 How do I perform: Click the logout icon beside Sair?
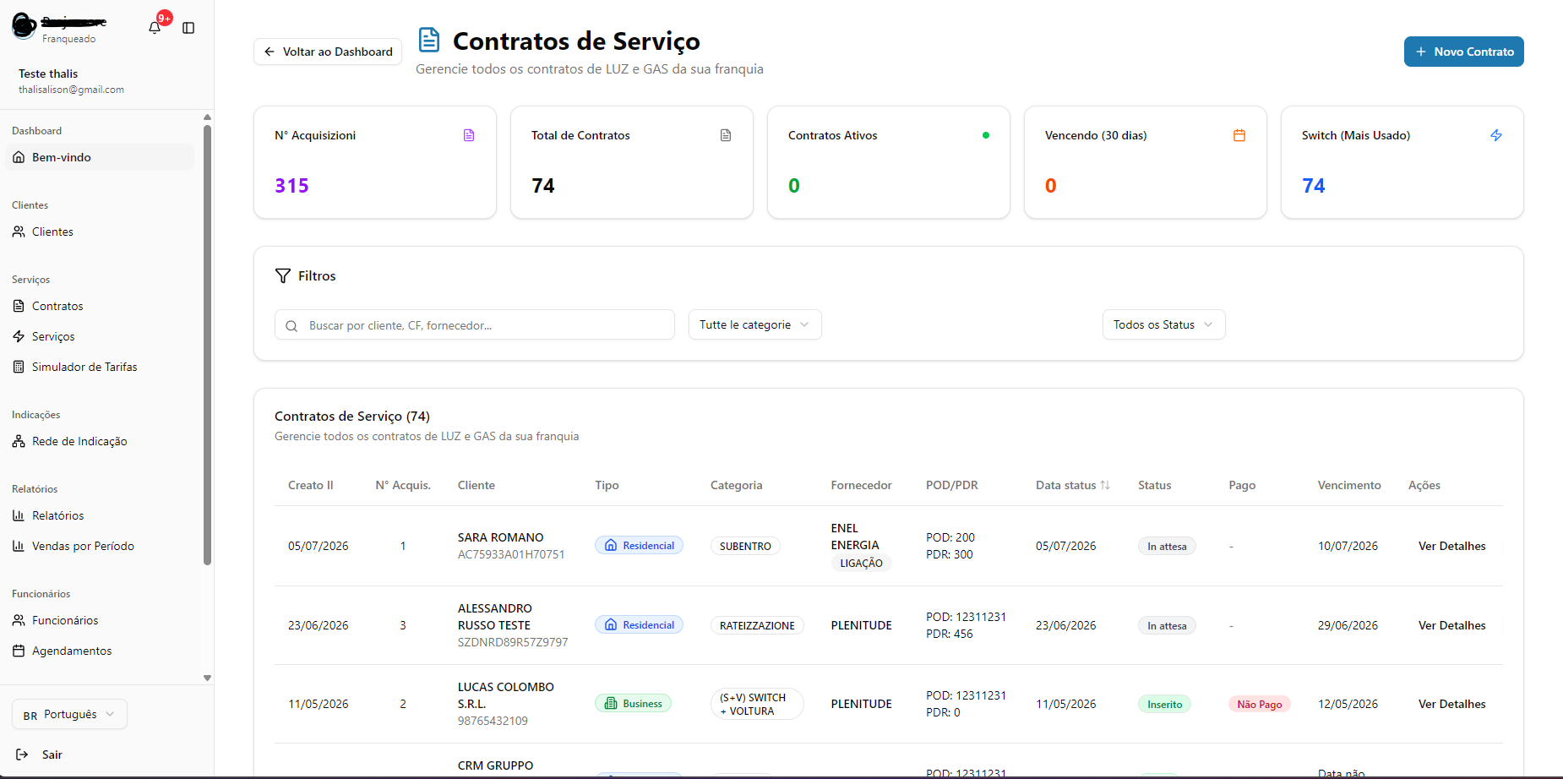point(22,754)
